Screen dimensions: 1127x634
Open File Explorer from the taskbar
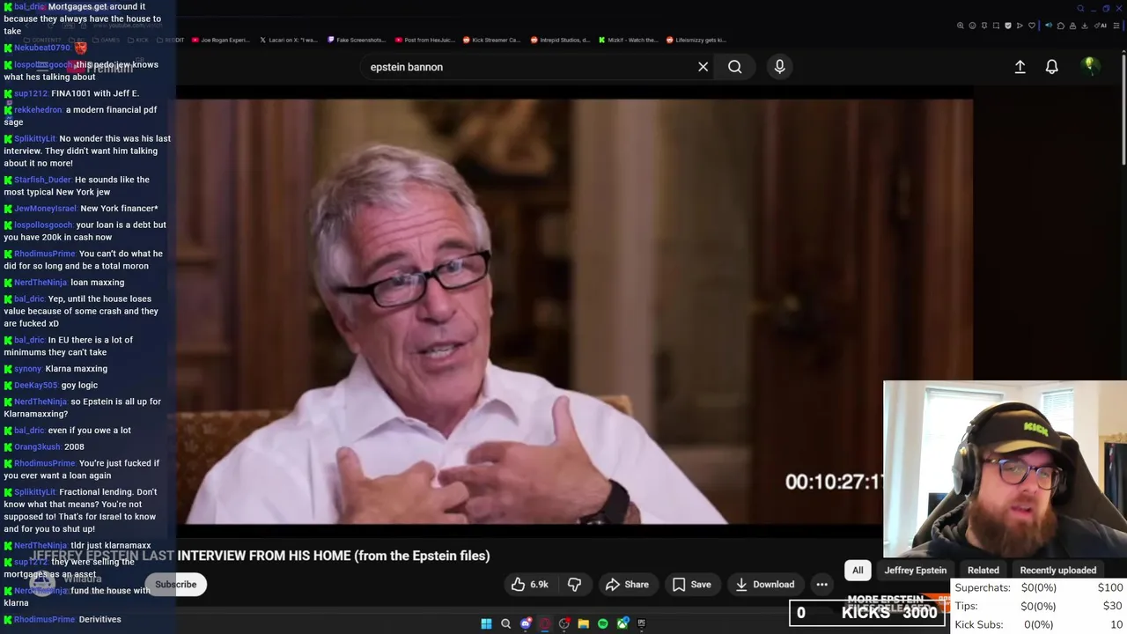pyautogui.click(x=584, y=623)
